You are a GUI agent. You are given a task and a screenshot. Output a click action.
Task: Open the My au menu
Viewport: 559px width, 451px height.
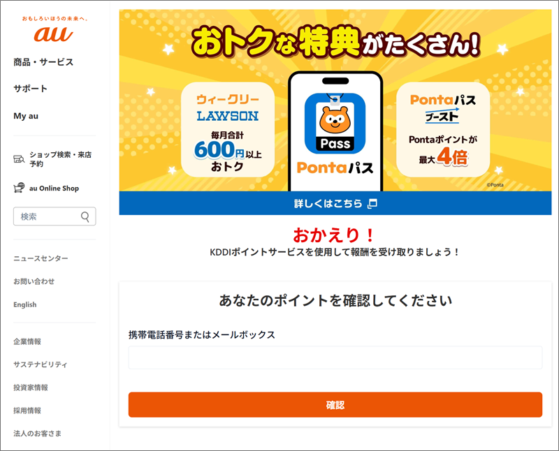click(x=26, y=116)
